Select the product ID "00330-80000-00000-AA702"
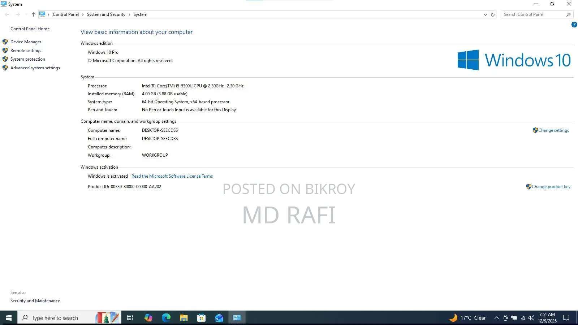Image resolution: width=578 pixels, height=325 pixels. (136, 187)
